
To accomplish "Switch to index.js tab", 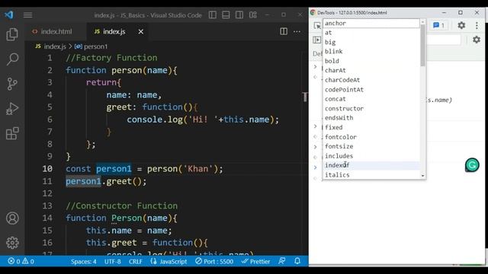I will [114, 31].
